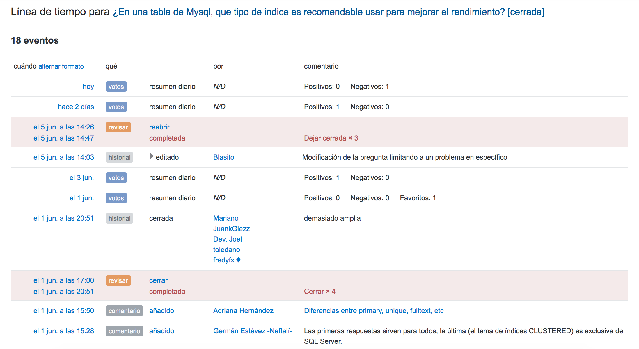639x349 pixels.
Task: Open the 'reabrir' review link
Action: (x=159, y=127)
